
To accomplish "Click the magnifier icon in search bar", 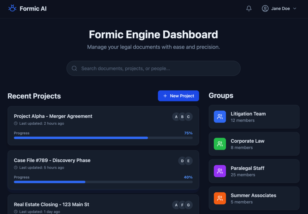I will 74,68.
